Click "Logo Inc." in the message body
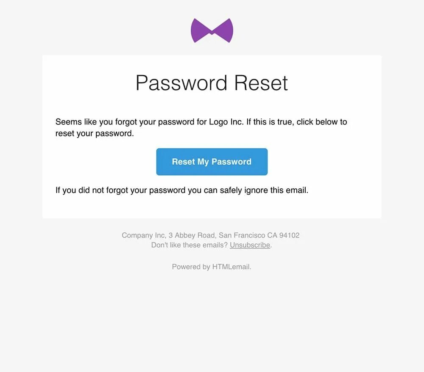Image resolution: width=424 pixels, height=372 pixels. click(x=226, y=122)
